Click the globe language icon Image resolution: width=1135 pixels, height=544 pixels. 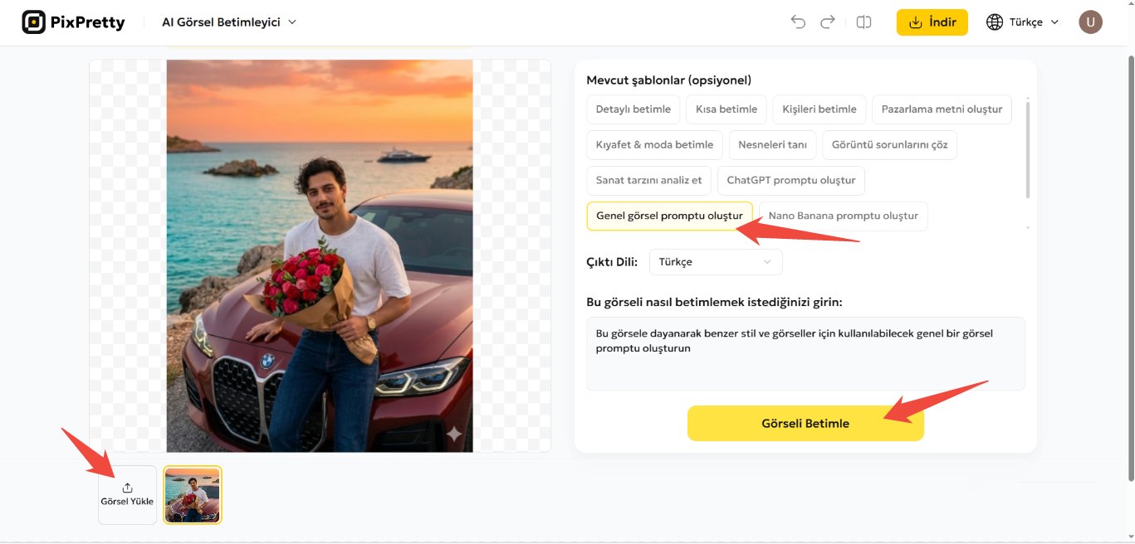[x=994, y=22]
